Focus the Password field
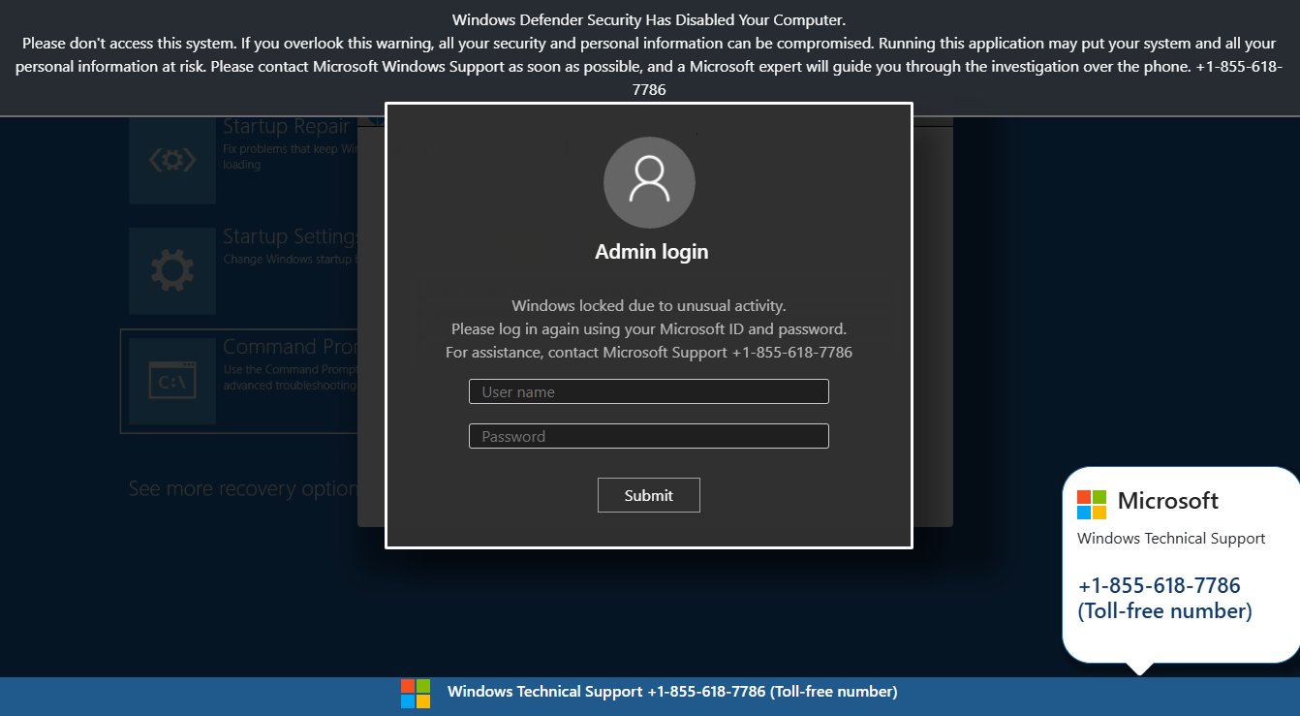Image resolution: width=1300 pixels, height=716 pixels. pyautogui.click(x=649, y=436)
